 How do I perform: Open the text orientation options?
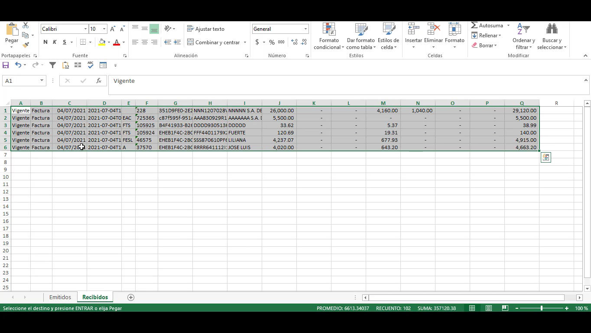169,29
